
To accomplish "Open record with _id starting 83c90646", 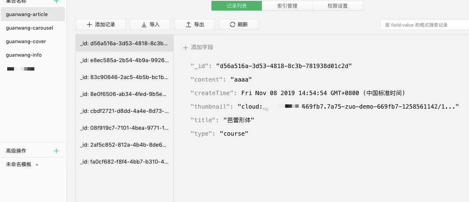I will pos(125,77).
